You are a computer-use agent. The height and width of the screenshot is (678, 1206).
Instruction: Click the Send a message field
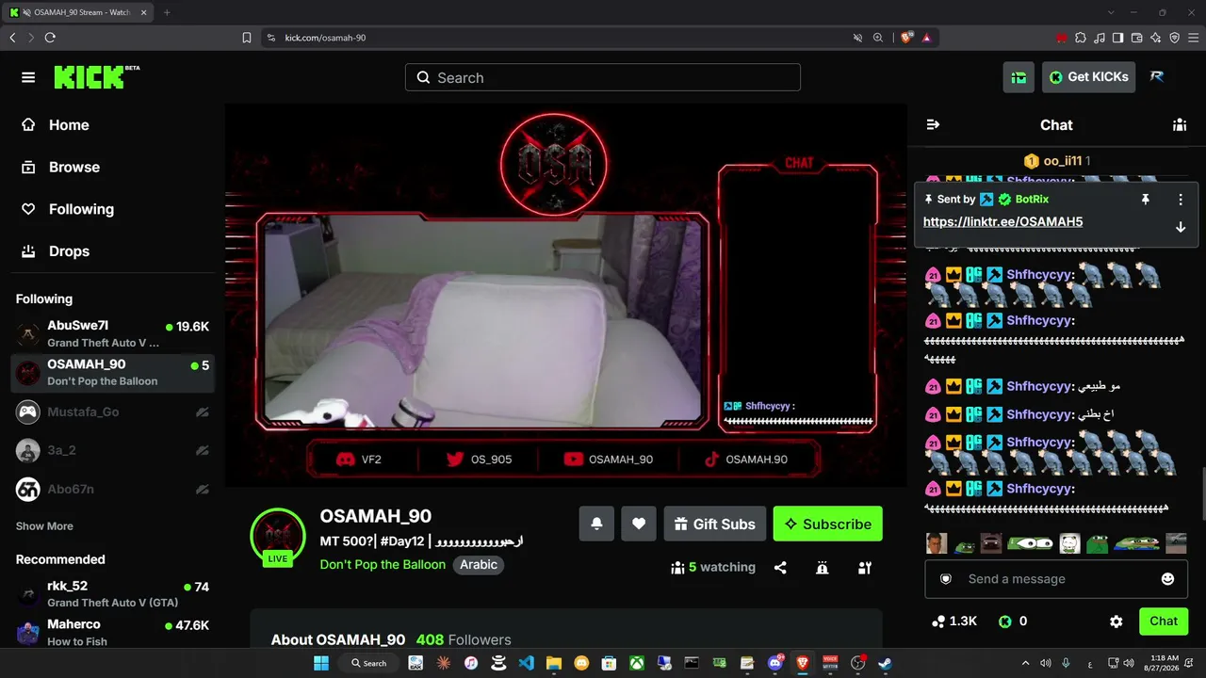(1056, 579)
